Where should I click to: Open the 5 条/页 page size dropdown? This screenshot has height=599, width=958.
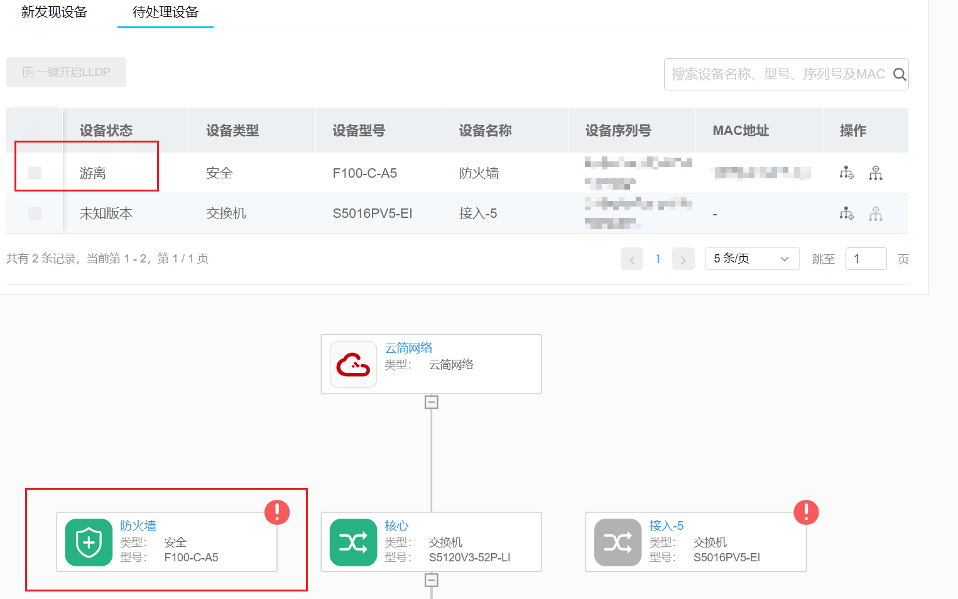coord(752,259)
